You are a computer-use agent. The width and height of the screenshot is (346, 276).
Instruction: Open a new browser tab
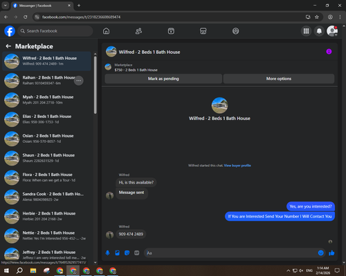click(79, 6)
